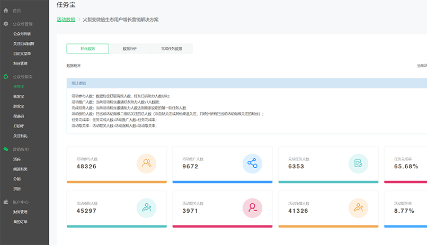Click the green recycle icon beside 公众号裂变
Image resolution: width=427 pixels, height=245 pixels.
6,77
